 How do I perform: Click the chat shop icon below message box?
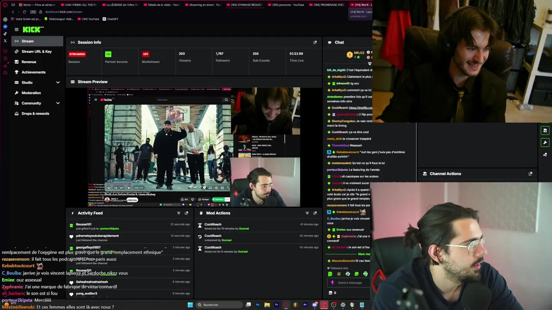pos(330,293)
